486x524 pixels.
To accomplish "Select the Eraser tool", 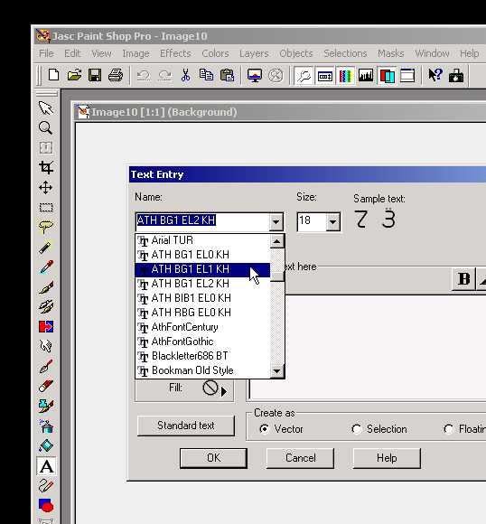I will 46,387.
